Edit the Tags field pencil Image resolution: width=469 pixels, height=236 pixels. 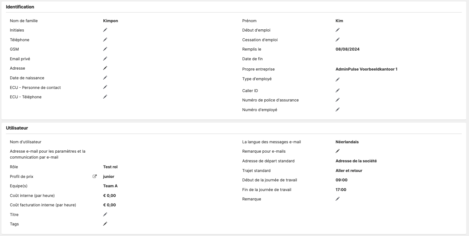[105, 224]
